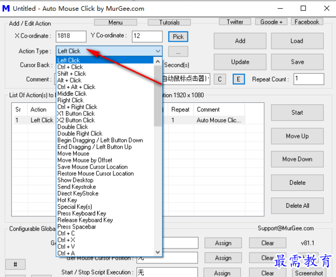336x277 pixels.
Task: Click the # button
Action: point(15,264)
